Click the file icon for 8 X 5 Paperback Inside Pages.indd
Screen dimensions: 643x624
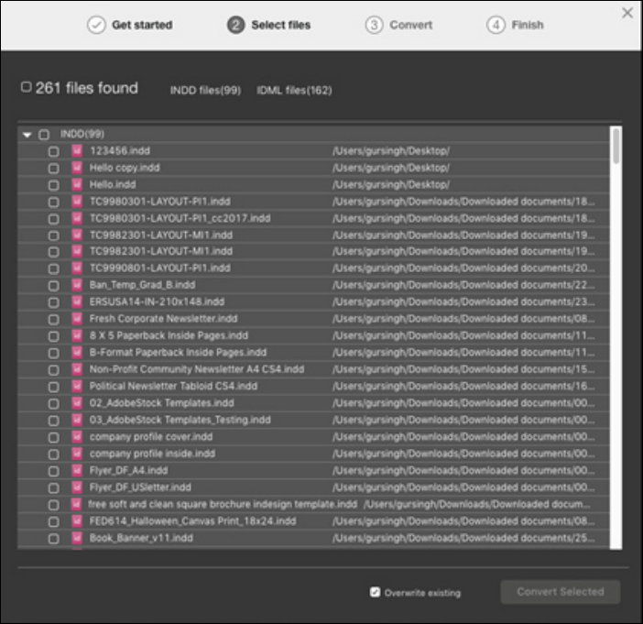pos(77,335)
